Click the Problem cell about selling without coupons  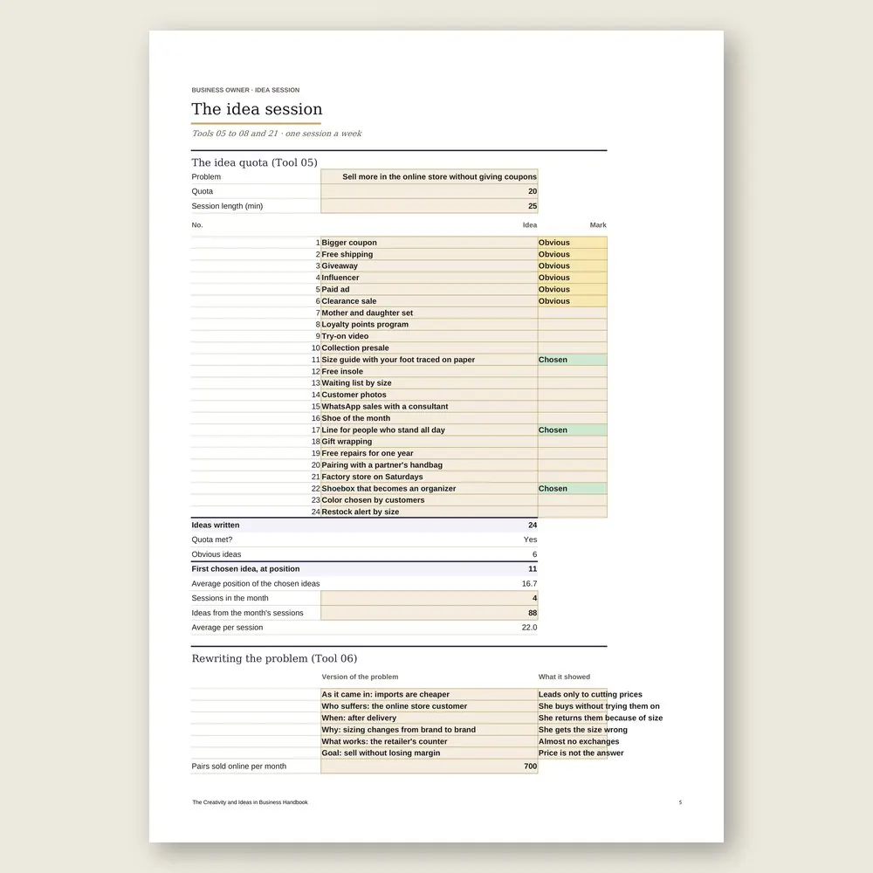(430, 176)
